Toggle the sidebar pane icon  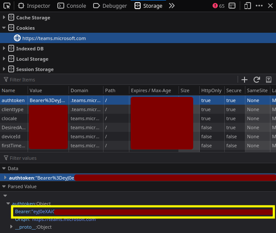269,80
